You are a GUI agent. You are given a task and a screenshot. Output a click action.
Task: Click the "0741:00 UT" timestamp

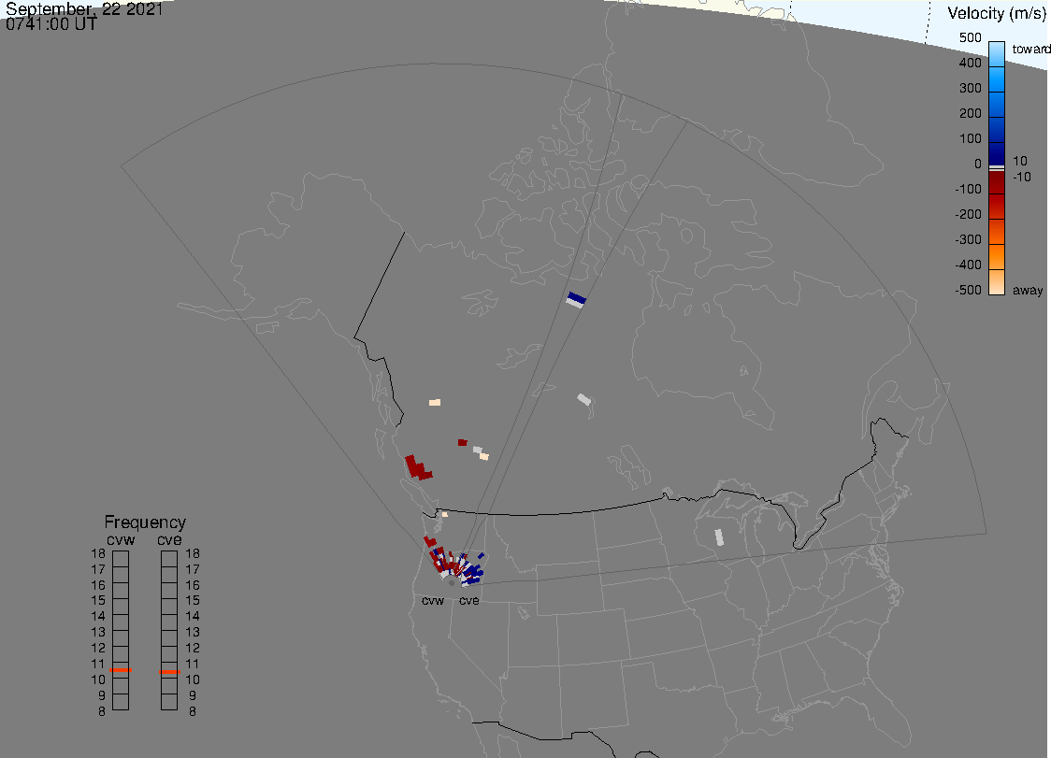51,25
